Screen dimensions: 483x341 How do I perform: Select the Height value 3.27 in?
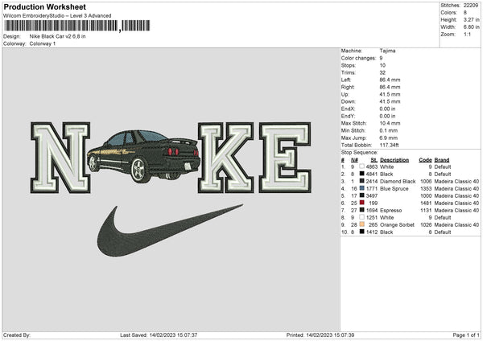click(x=472, y=19)
